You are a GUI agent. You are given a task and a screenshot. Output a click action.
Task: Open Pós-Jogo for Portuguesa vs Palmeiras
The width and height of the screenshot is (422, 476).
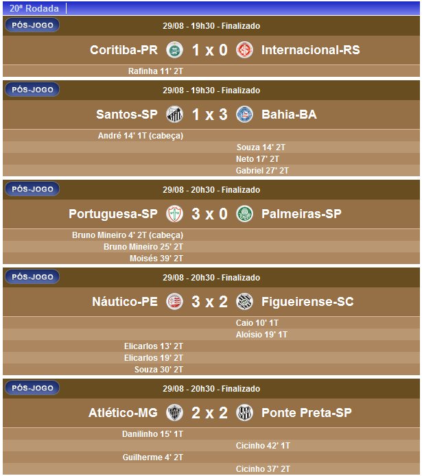[32, 189]
